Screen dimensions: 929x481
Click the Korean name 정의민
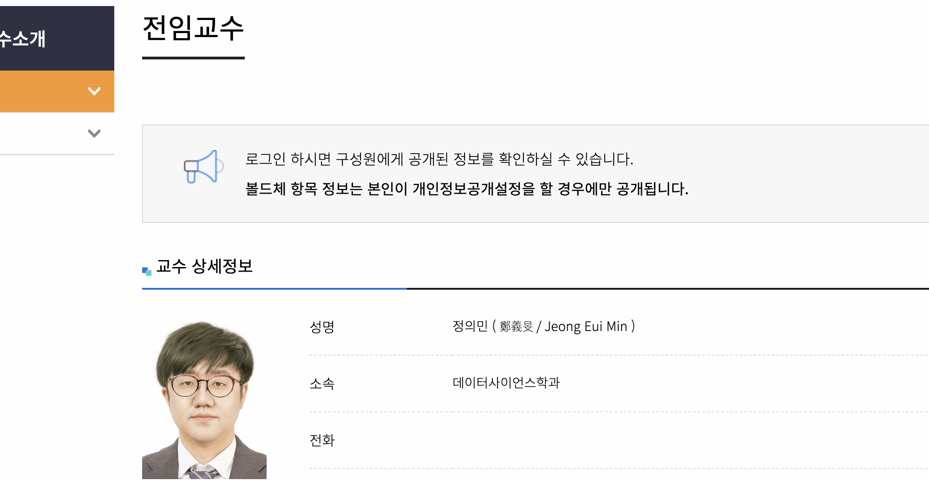(470, 326)
